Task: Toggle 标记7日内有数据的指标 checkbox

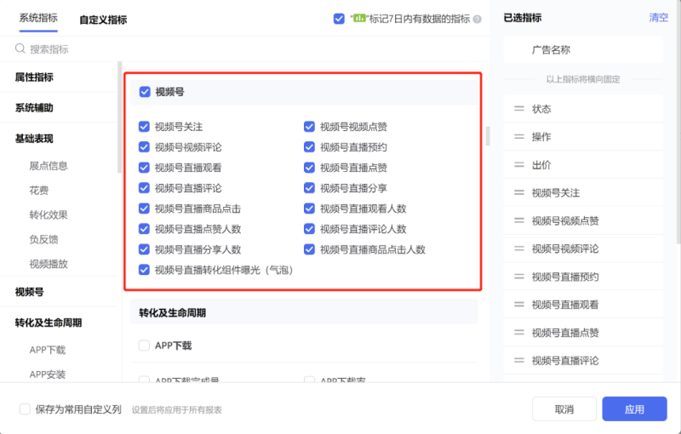Action: (x=339, y=19)
